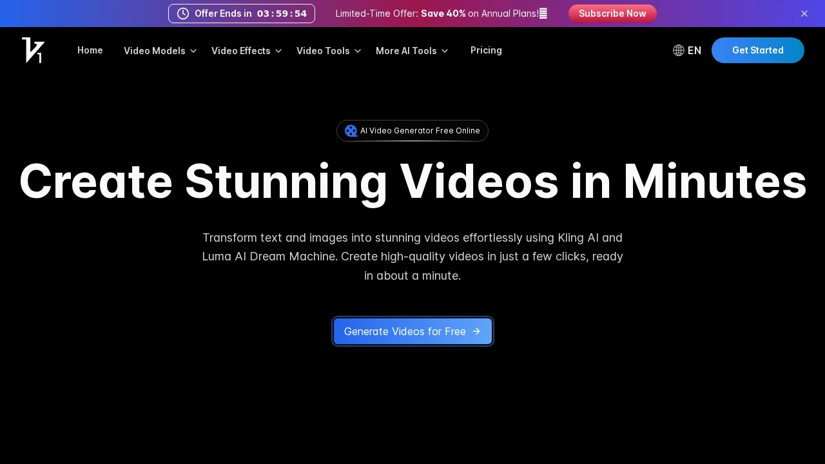
Task: Click the AI Video Generator Free Online badge
Action: click(x=412, y=130)
